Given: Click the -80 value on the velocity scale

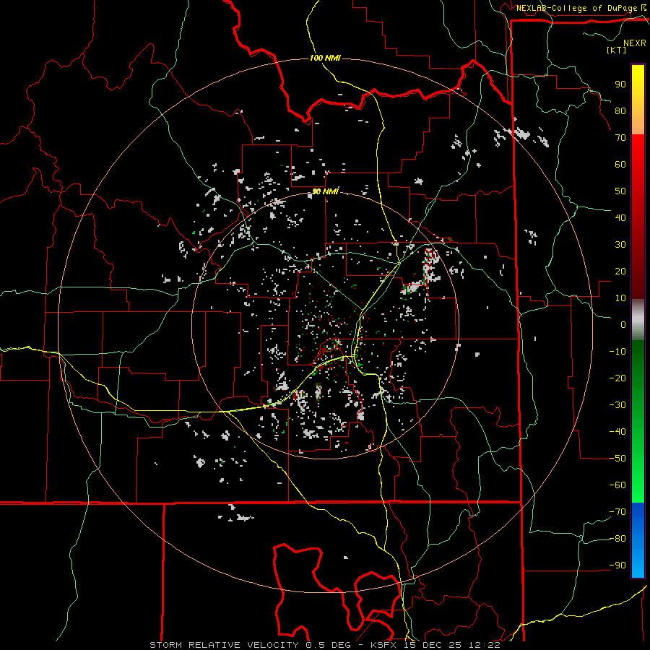Looking at the screenshot, I should click(x=617, y=539).
